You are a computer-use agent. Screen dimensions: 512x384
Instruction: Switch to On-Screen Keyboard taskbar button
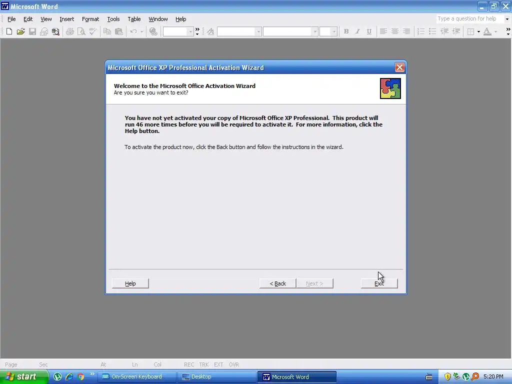137,377
